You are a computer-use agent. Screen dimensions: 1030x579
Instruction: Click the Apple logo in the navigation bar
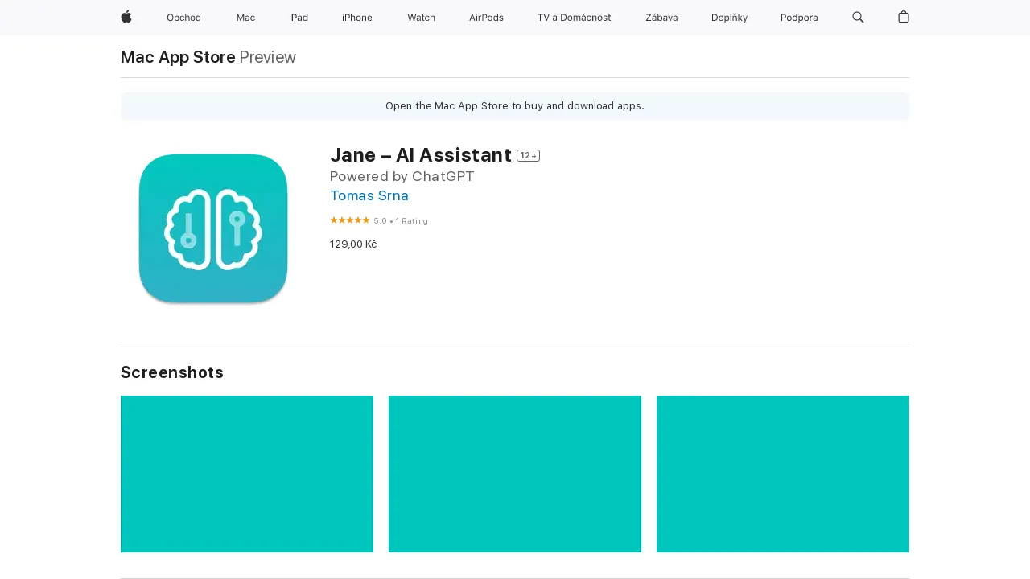pyautogui.click(x=126, y=17)
